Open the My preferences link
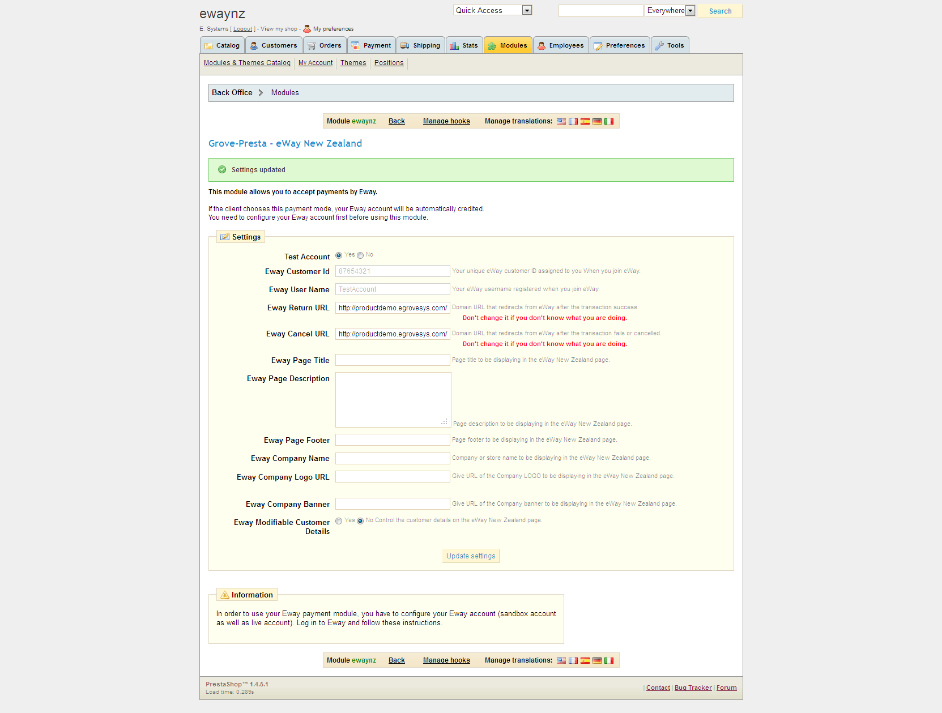This screenshot has height=713, width=942. (x=333, y=29)
